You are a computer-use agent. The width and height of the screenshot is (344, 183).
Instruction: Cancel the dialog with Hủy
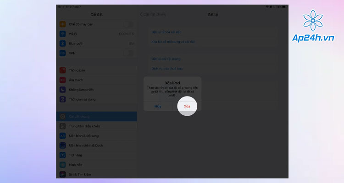(158, 106)
